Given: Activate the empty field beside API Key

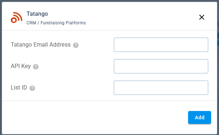Looking at the screenshot, I should tap(161, 66).
